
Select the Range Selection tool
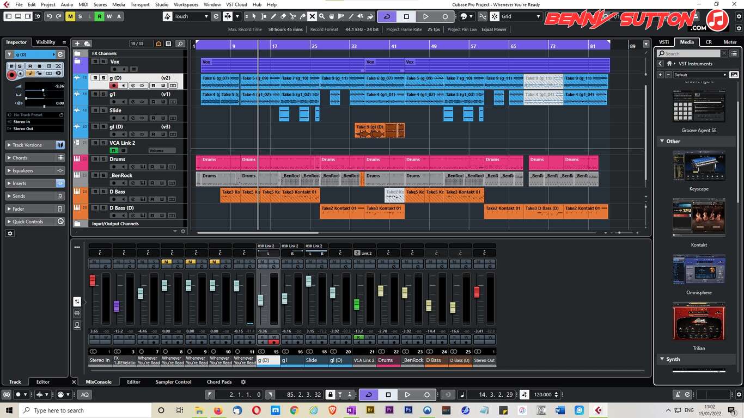pyautogui.click(x=263, y=16)
